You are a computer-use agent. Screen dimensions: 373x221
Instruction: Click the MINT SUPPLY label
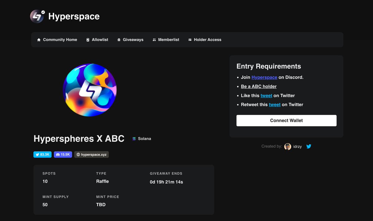pos(56,197)
